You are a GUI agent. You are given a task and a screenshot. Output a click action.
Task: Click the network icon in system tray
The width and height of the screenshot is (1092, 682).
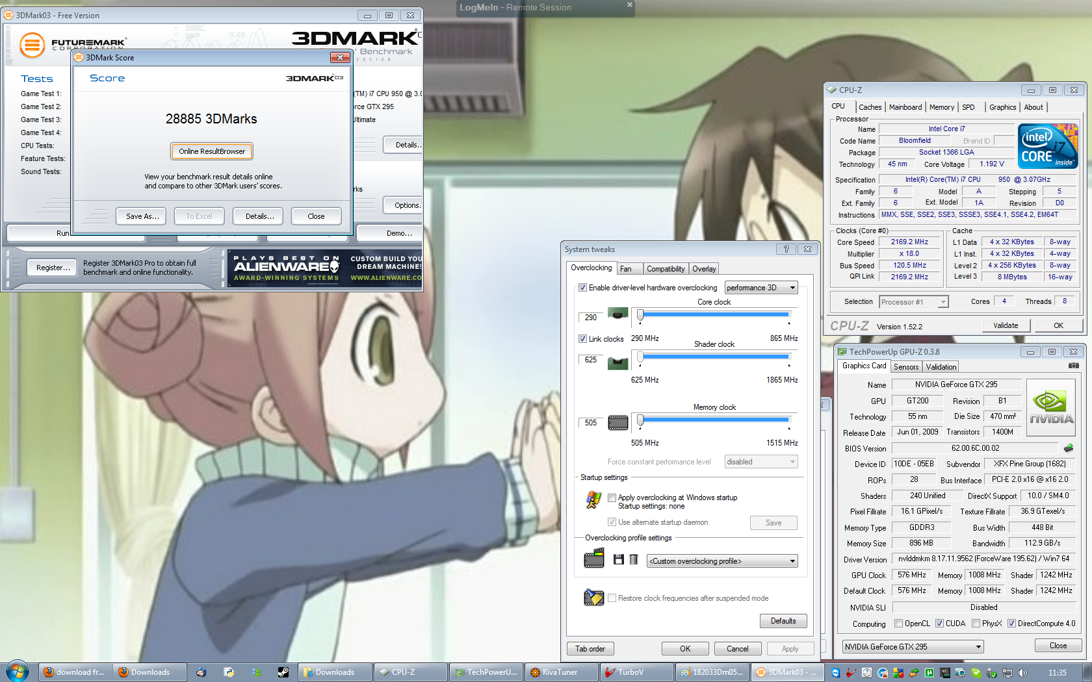[x=1007, y=673]
